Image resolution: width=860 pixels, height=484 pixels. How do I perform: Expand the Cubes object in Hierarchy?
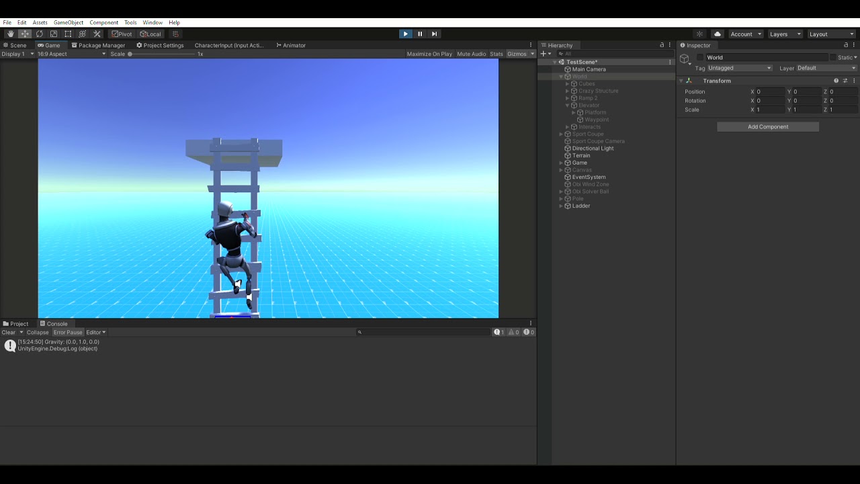click(568, 84)
